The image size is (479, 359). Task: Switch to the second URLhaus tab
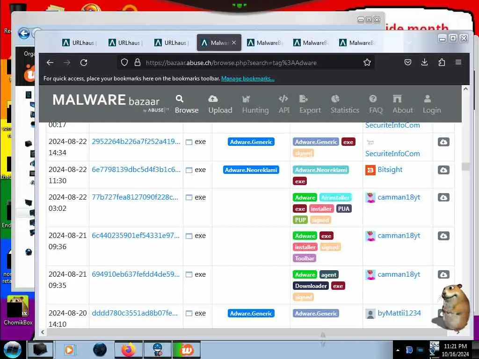(x=125, y=43)
